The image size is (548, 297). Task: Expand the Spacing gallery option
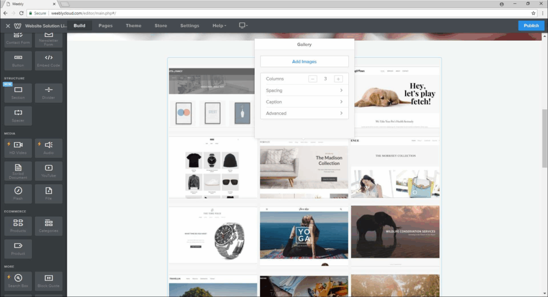[304, 90]
